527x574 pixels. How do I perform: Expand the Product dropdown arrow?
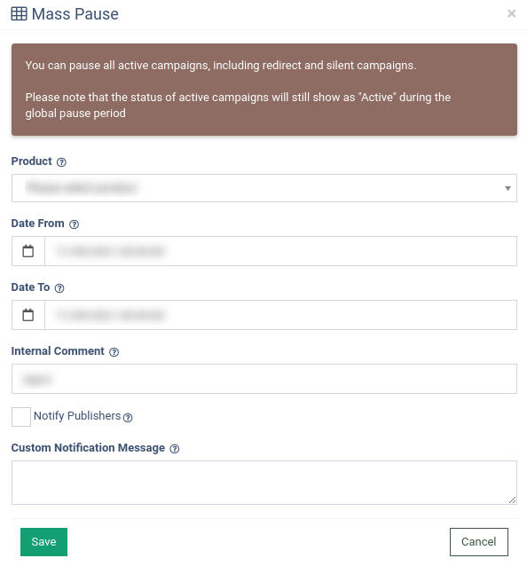507,188
